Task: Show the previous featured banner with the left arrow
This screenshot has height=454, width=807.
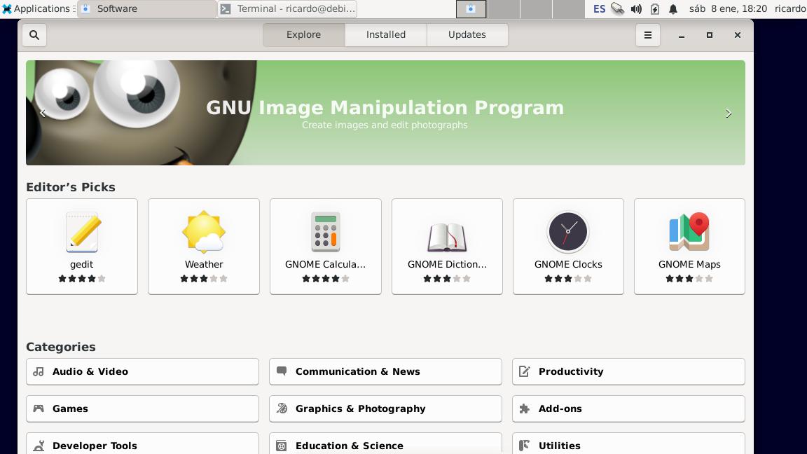Action: click(43, 113)
